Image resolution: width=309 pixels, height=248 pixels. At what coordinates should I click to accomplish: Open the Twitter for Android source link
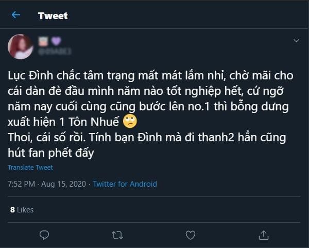[x=125, y=184]
